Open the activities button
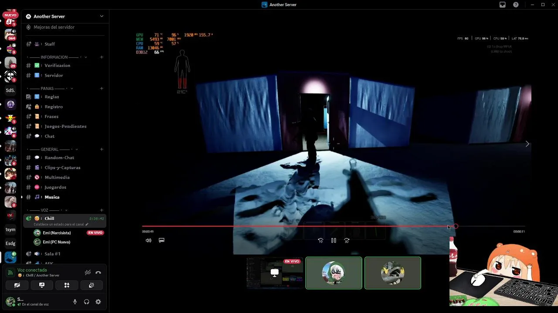558x313 pixels. pyautogui.click(x=67, y=285)
